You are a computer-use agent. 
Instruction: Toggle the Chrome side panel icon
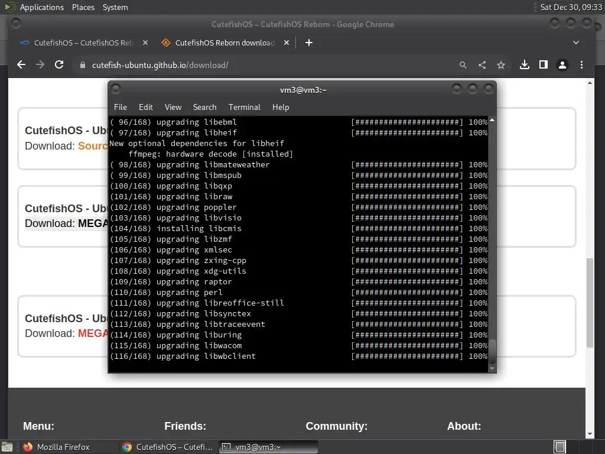point(544,65)
